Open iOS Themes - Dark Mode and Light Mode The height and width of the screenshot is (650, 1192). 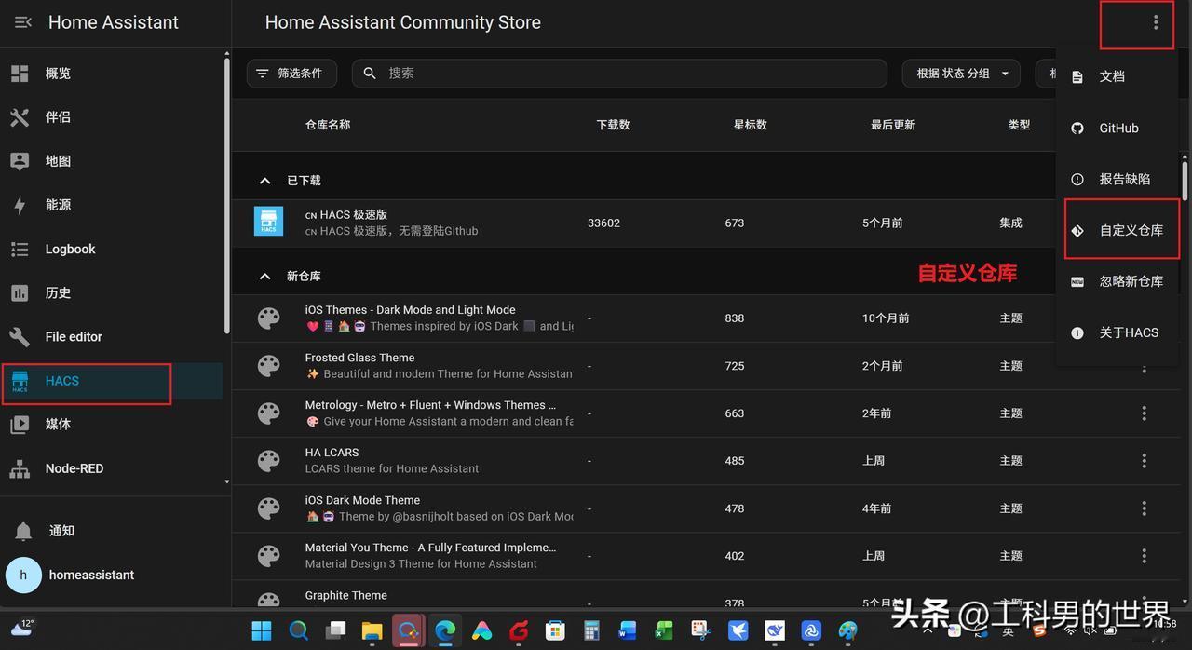pos(410,310)
